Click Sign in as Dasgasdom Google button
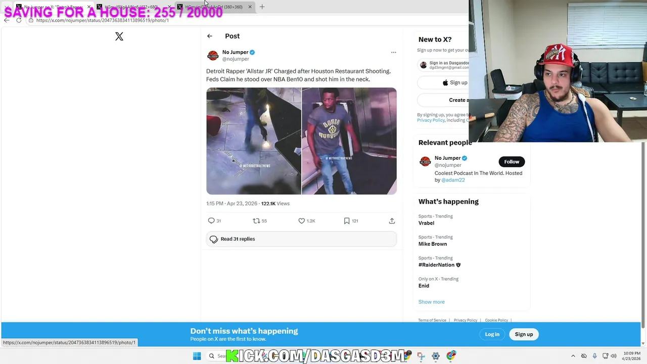Image resolution: width=647 pixels, height=364 pixels. click(x=443, y=65)
